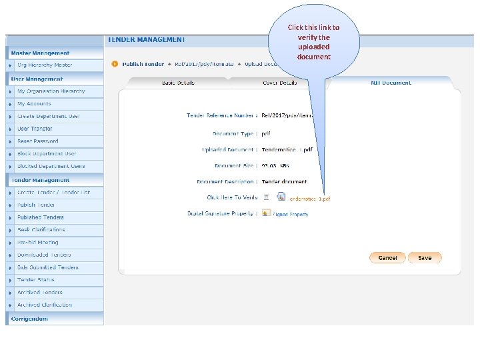Open the Tendernotice_1.pdf document icon
This screenshot has width=480, height=360.
point(281,197)
